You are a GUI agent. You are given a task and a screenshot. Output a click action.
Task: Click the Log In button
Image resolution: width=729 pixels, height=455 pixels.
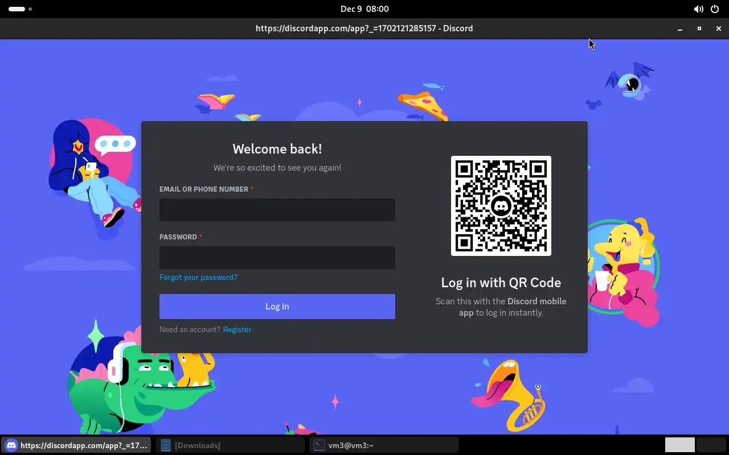(x=277, y=307)
